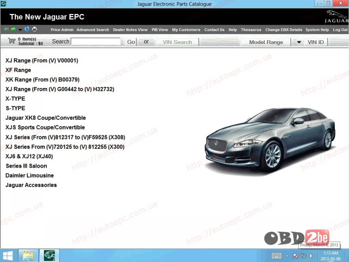Click the Action Center flag icon
The image size is (349, 262).
[295, 256]
